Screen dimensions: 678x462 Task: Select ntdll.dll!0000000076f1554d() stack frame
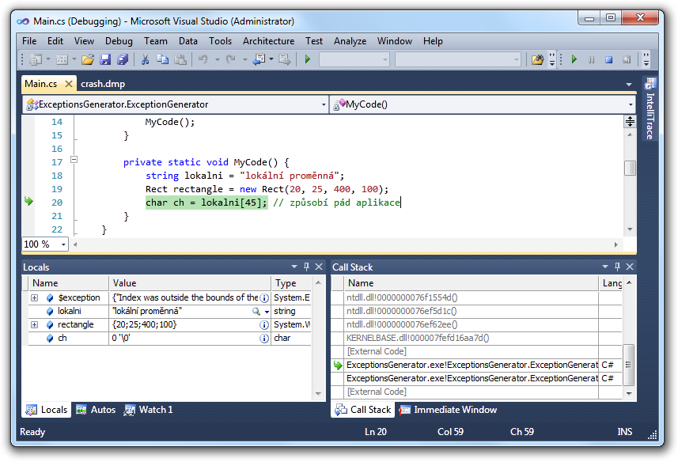point(475,297)
